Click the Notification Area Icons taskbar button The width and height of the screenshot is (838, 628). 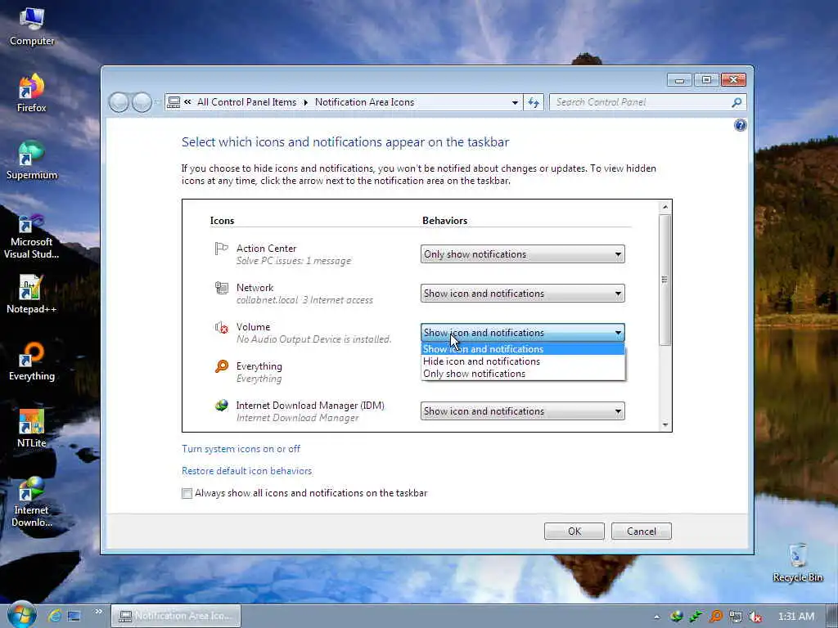point(177,616)
